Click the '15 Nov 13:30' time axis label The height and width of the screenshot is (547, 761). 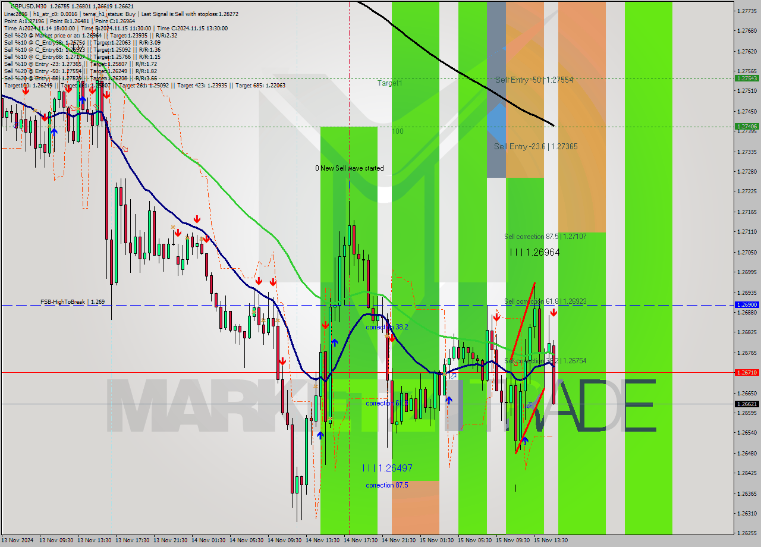tap(551, 540)
